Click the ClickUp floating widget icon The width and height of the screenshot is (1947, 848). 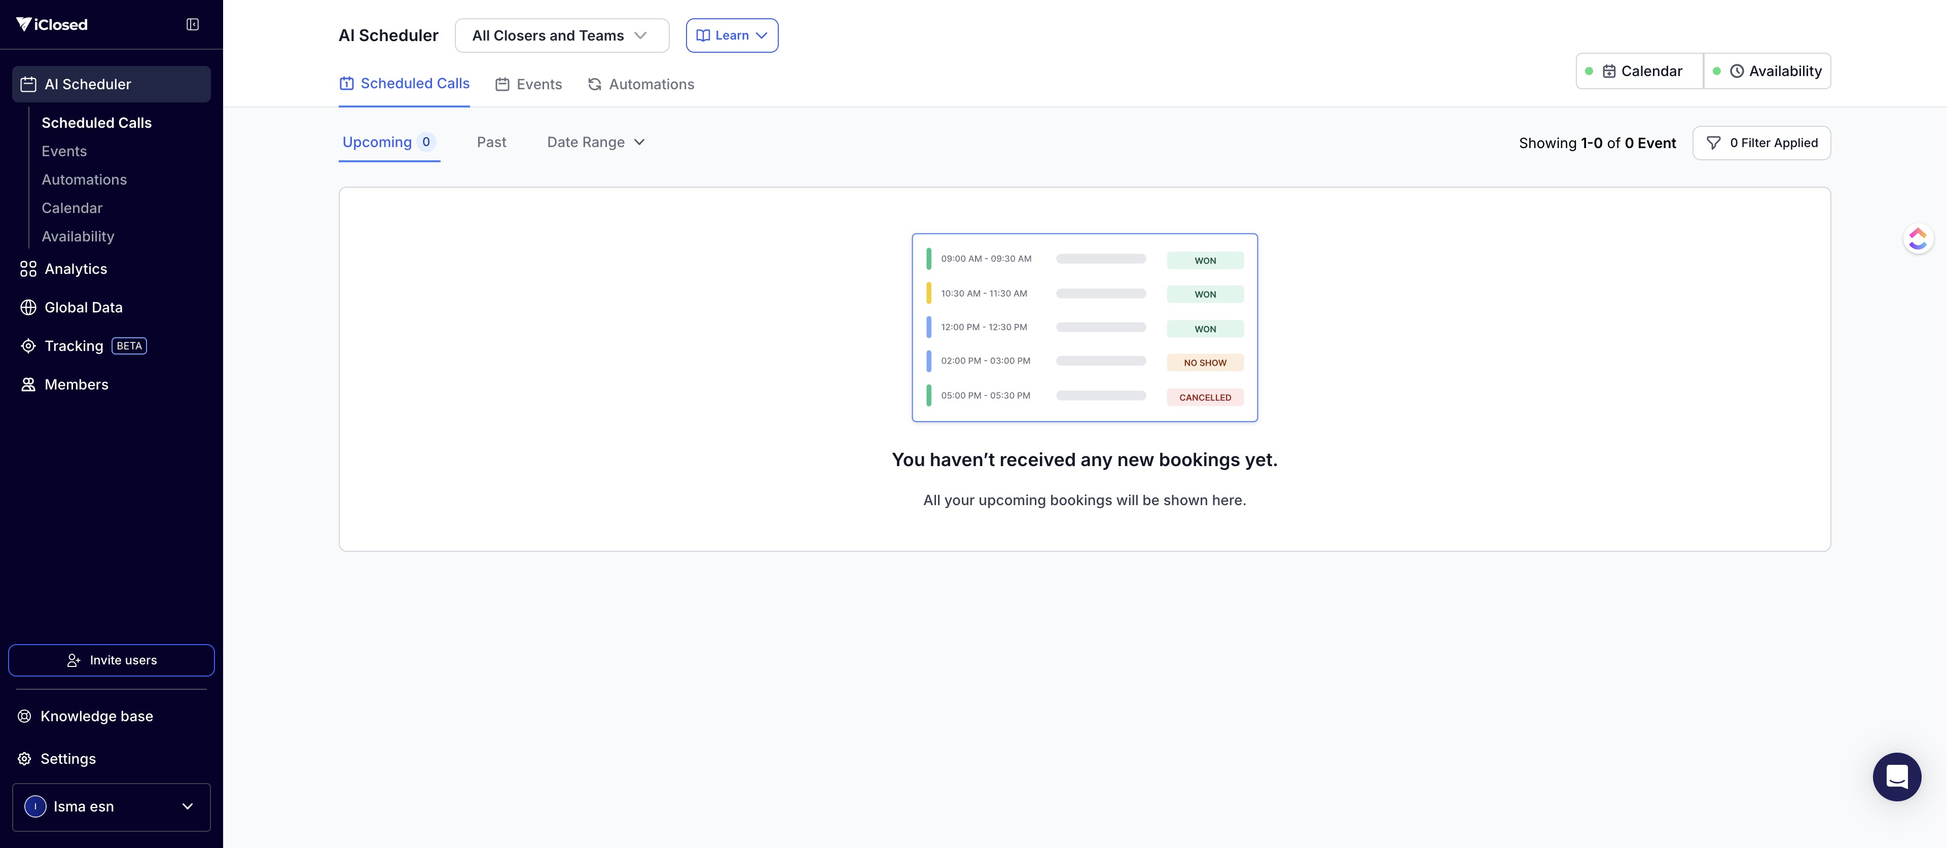(1918, 239)
